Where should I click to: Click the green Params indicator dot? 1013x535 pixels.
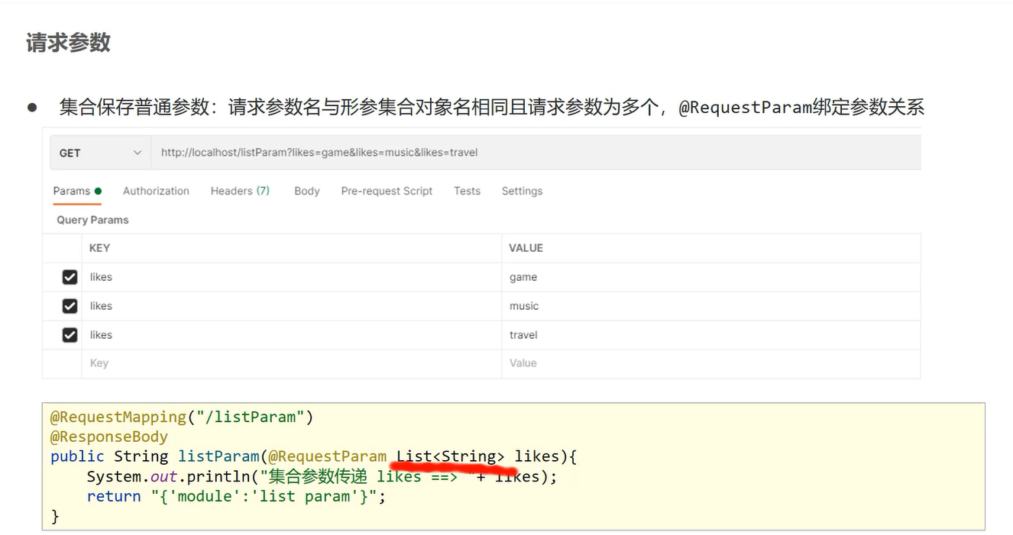pos(98,191)
